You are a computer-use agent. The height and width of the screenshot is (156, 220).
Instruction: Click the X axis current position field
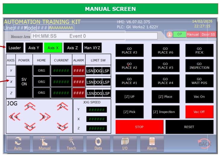[61, 82]
